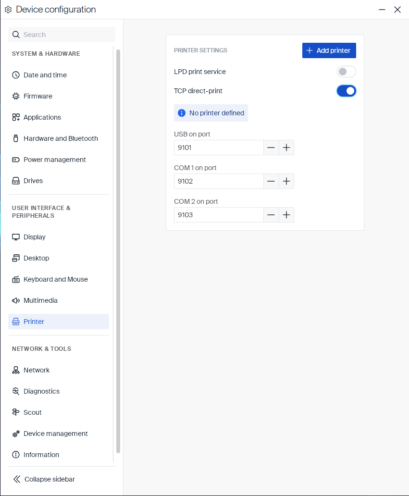
Task: Open Network settings
Action: click(59, 370)
